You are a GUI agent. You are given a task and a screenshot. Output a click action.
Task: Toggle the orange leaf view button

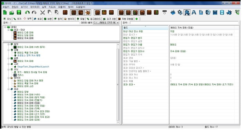coord(88,12)
